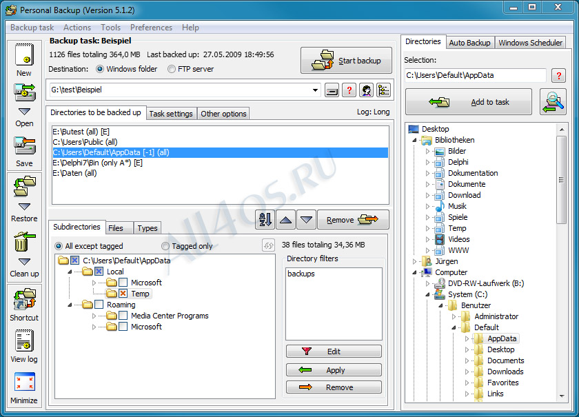Click the directory tree scrollbar thumb
The image size is (579, 417).
point(561,180)
